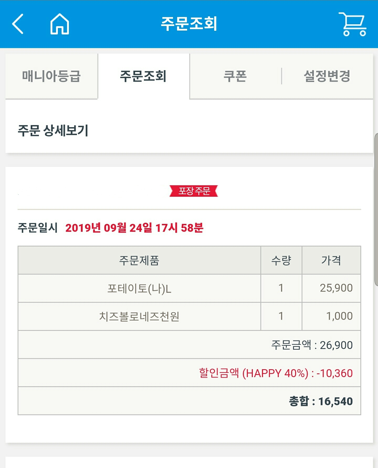
Task: Tap the HAPPY 40% discount line
Action: click(276, 373)
